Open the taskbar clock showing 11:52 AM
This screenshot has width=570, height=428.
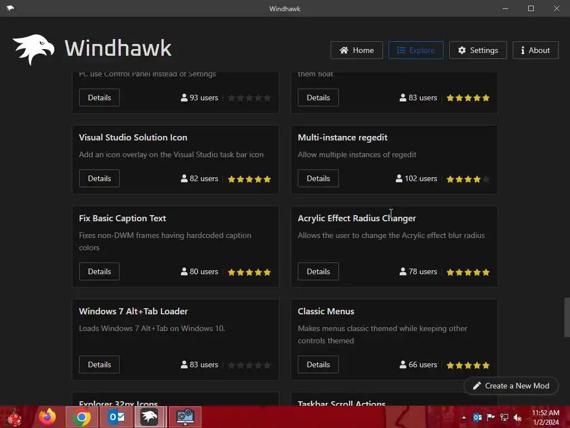(546, 417)
